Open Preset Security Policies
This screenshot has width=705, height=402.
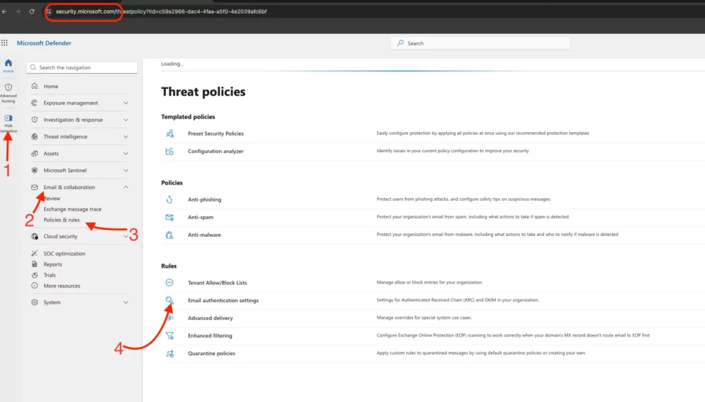pos(215,134)
